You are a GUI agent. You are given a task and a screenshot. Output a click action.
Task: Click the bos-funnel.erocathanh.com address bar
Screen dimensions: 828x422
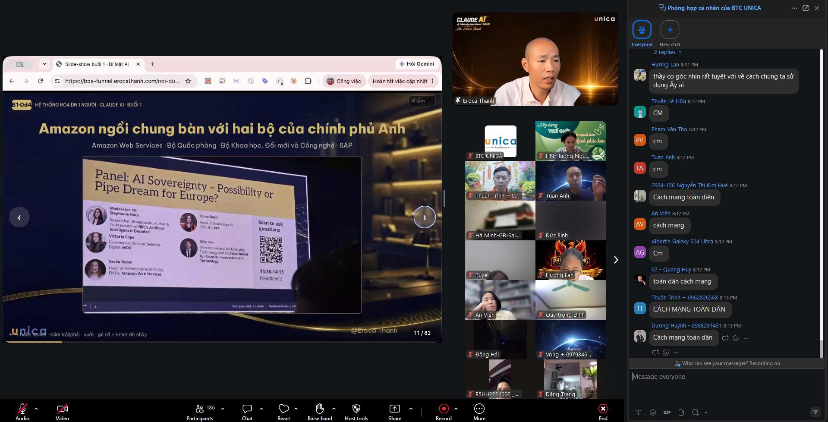click(122, 81)
